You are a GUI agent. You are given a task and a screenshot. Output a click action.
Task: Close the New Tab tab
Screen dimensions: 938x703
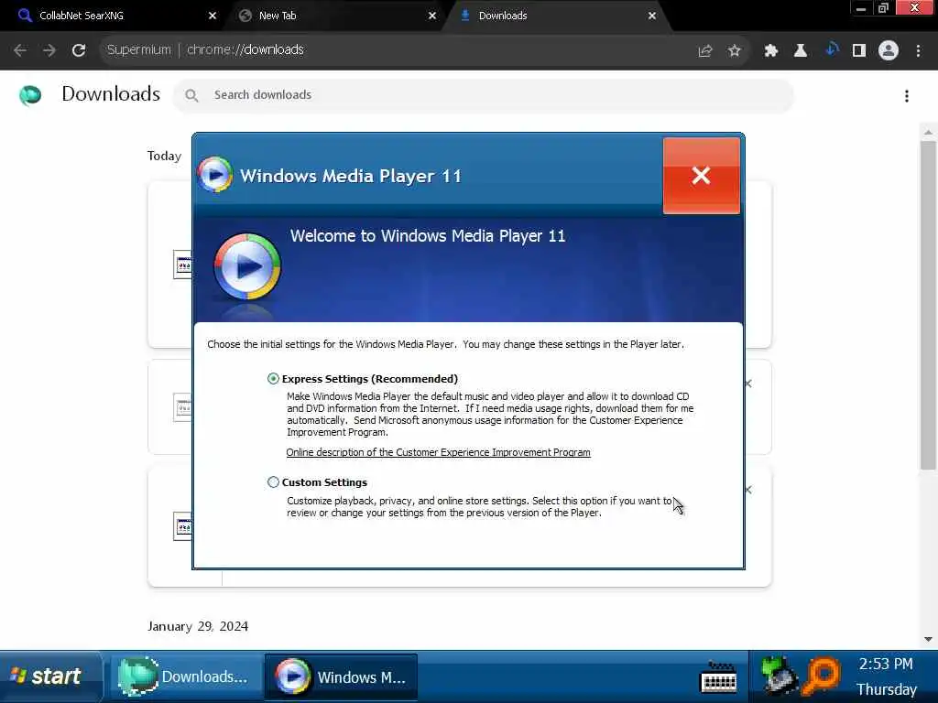432,16
